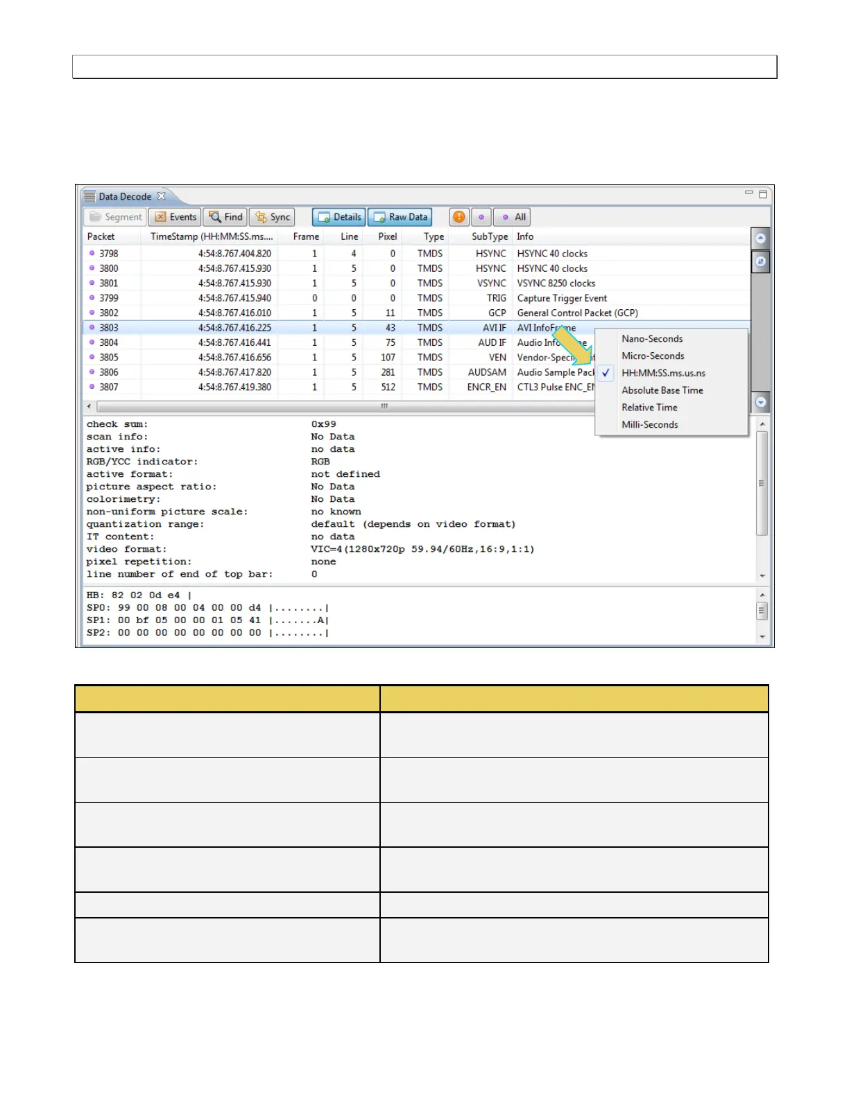Close the Data Decode tab
This screenshot has width=849, height=1098.
[162, 196]
